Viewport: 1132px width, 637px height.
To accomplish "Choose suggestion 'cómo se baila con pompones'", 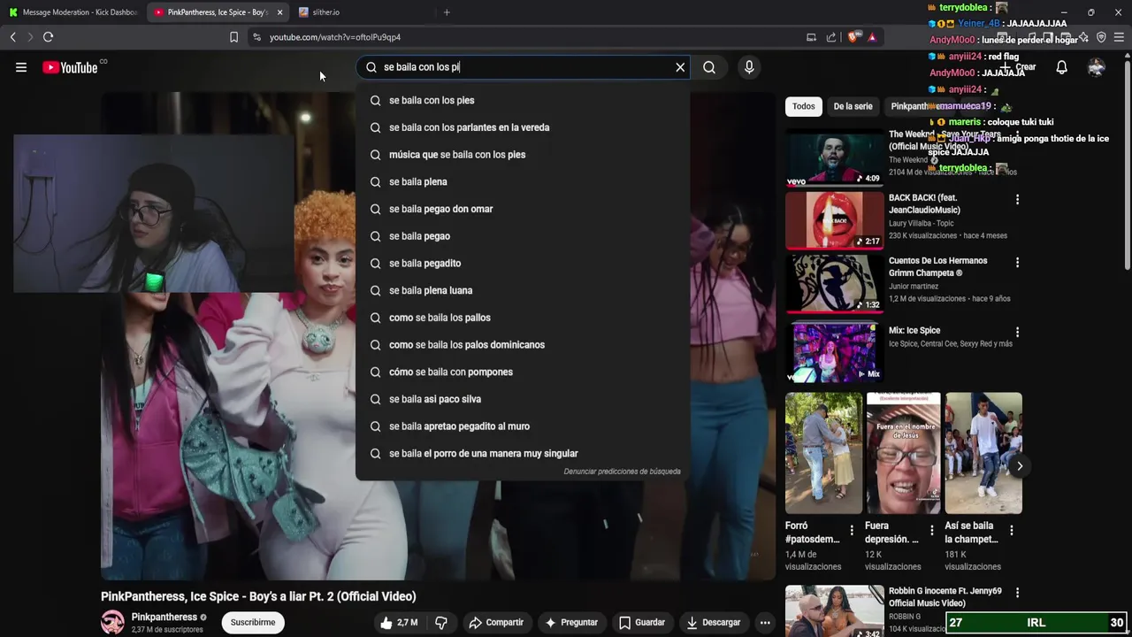I will pyautogui.click(x=522, y=372).
